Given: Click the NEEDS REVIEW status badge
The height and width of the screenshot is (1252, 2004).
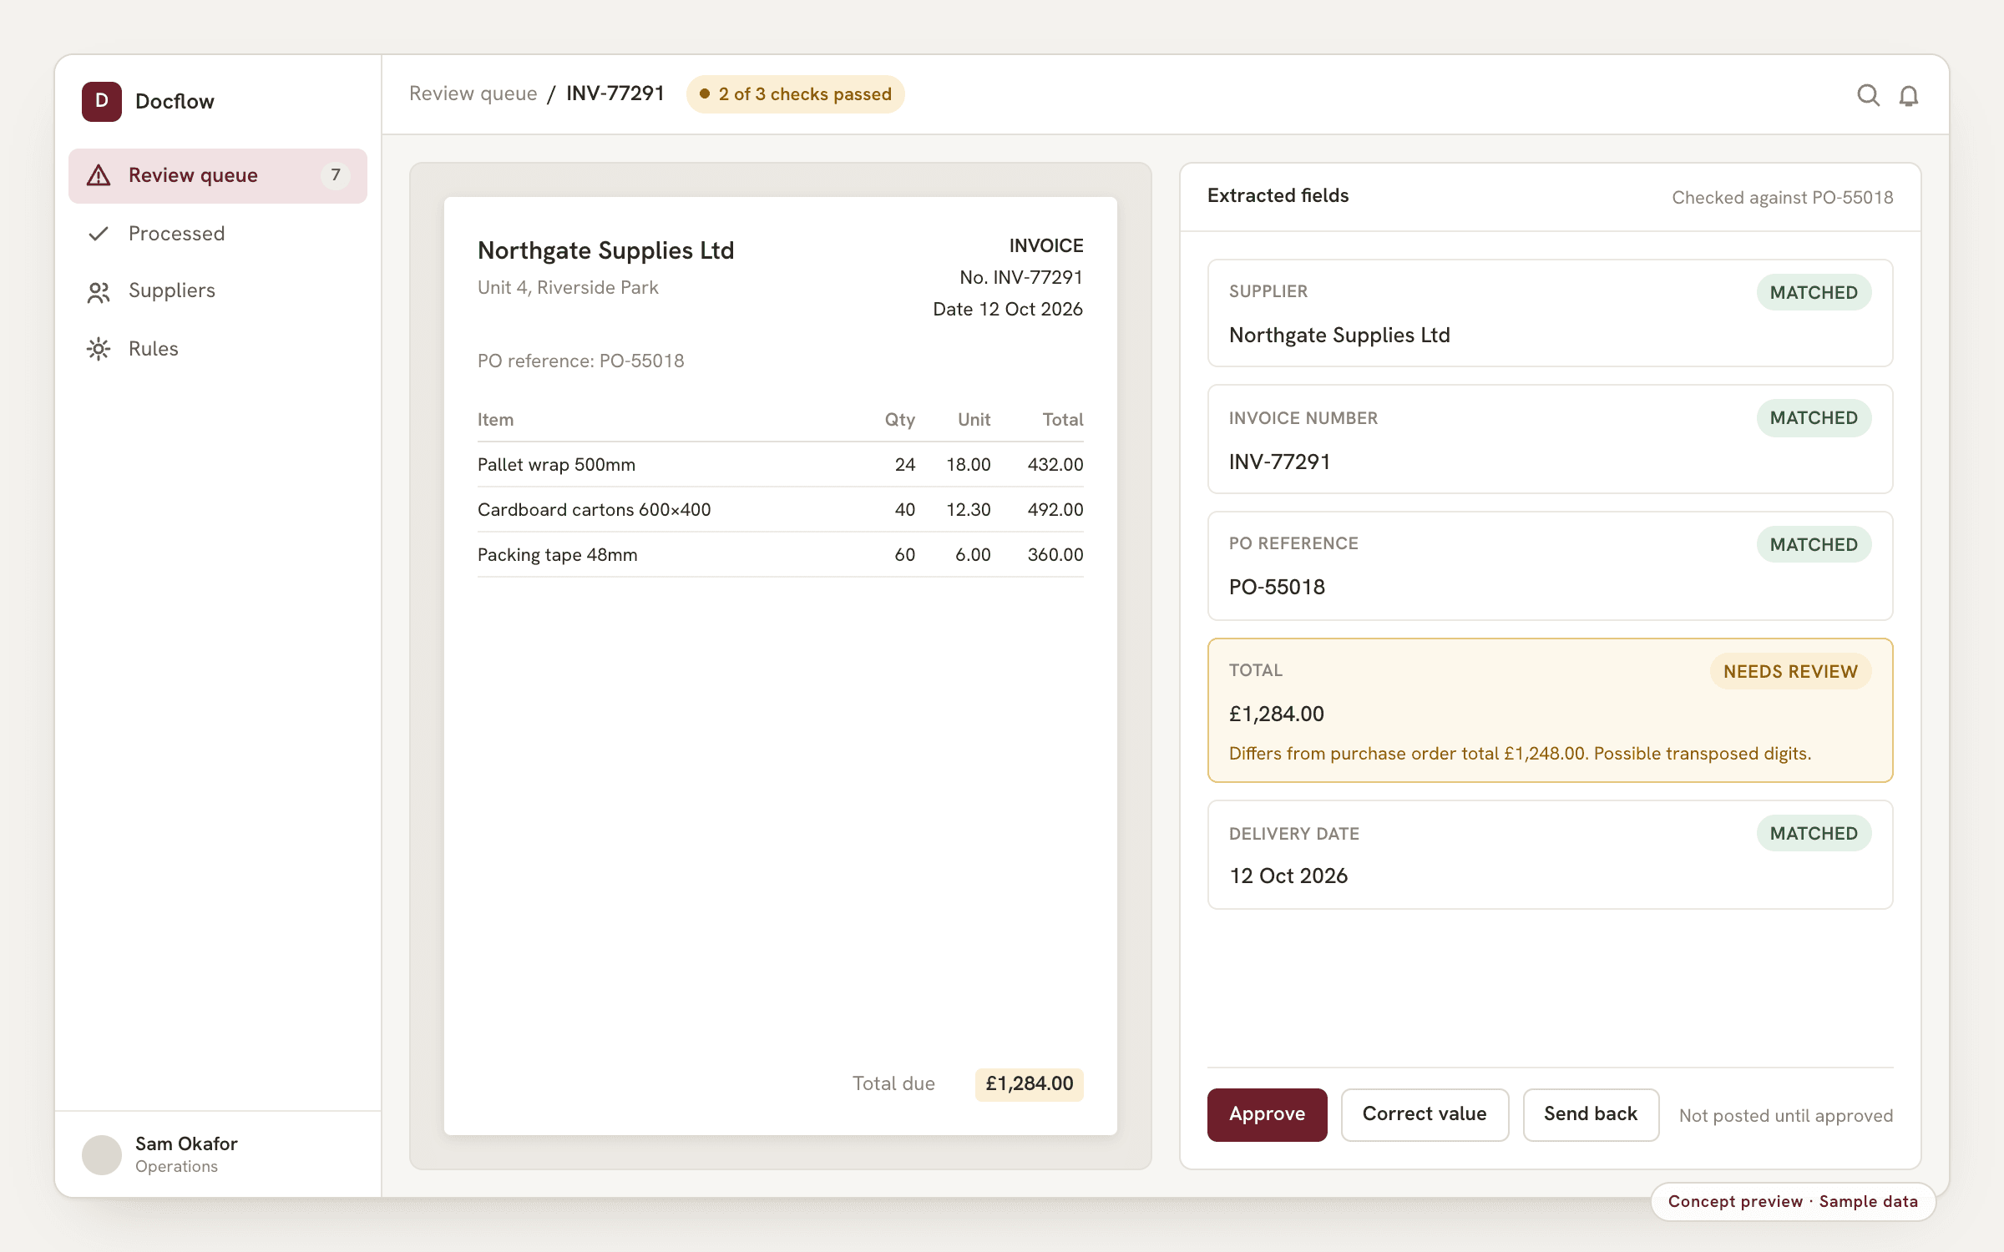Looking at the screenshot, I should [x=1790, y=671].
